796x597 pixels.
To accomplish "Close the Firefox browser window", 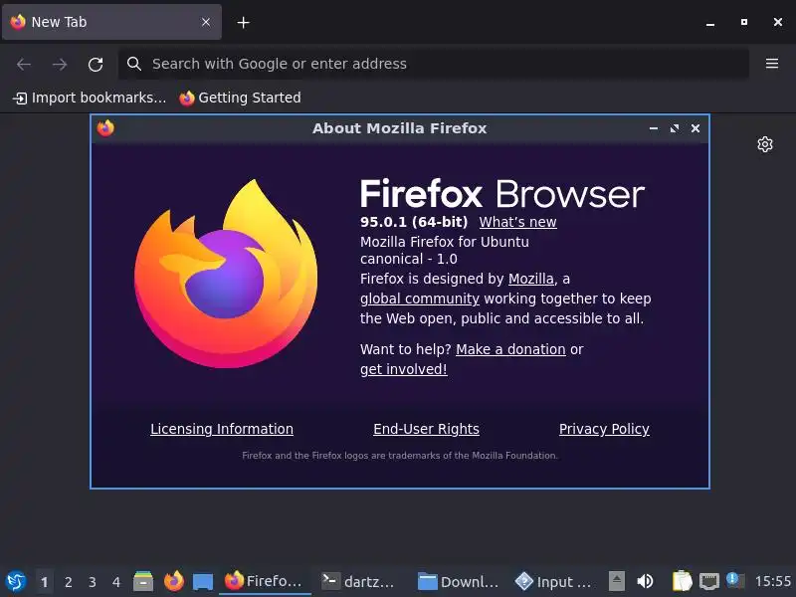I will [x=778, y=22].
